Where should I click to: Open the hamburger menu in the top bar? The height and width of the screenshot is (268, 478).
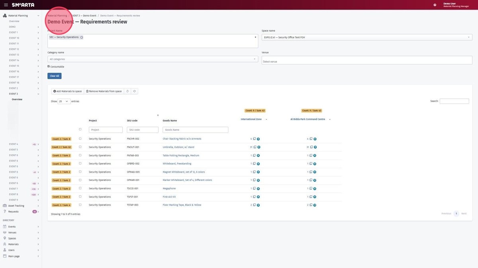[6, 5]
